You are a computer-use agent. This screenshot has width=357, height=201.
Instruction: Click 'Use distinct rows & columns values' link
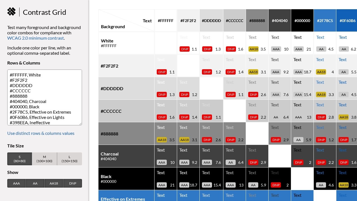pyautogui.click(x=41, y=133)
